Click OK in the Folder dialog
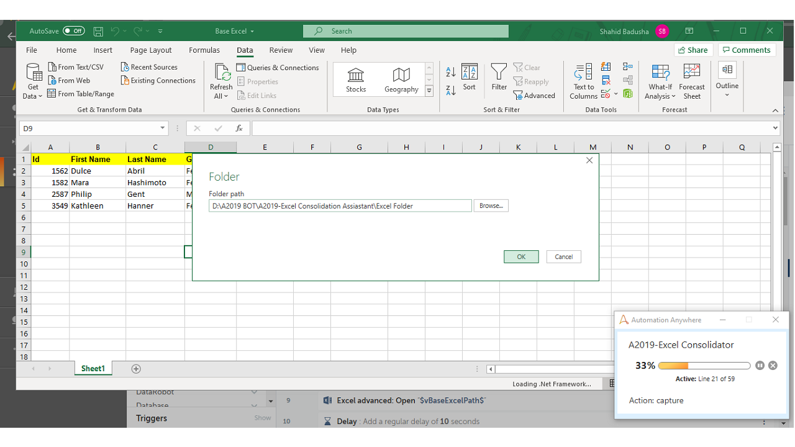The height and width of the screenshot is (447, 795). pos(521,257)
